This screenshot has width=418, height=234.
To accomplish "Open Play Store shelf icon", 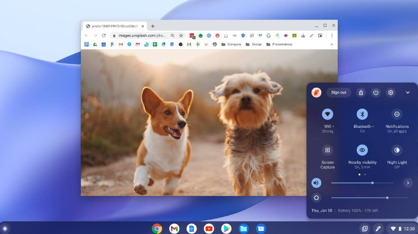I will coord(226,228).
